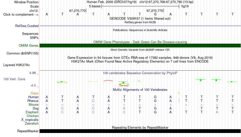Click the Basewise Conservation by PhyloP title
The height and width of the screenshot is (137, 241).
click(x=140, y=73)
